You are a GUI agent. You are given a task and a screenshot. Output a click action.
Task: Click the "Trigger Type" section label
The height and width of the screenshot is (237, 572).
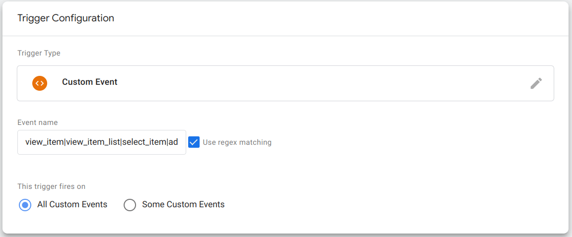click(39, 53)
